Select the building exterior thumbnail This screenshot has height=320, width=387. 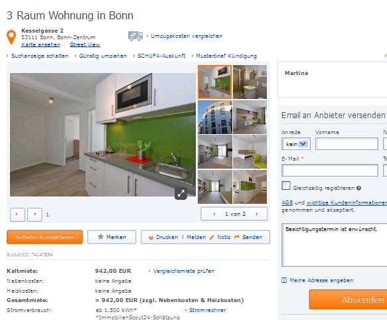coord(215,117)
